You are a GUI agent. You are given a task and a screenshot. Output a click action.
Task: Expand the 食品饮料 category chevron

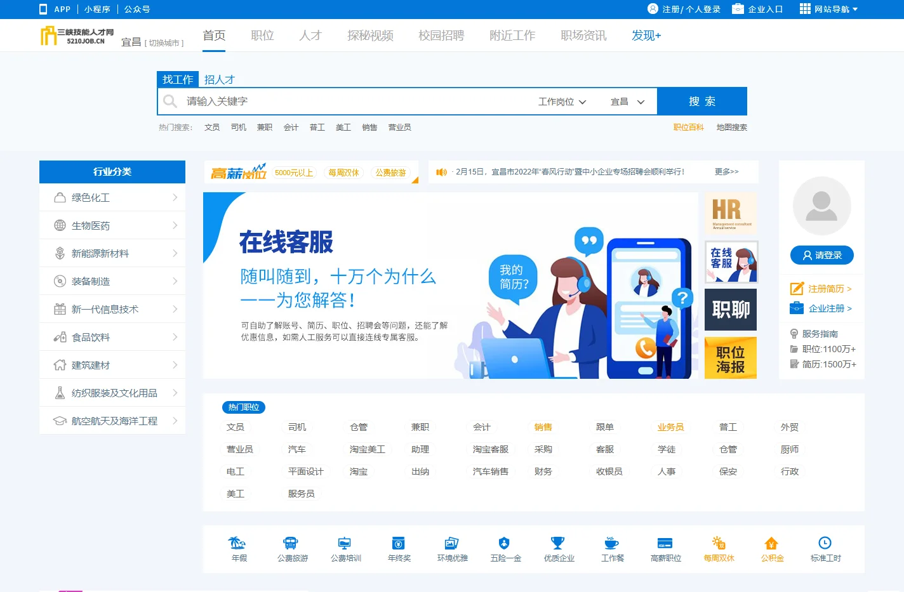[x=175, y=337]
